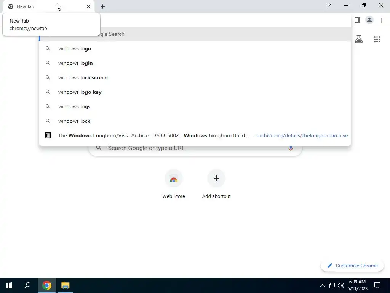The width and height of the screenshot is (390, 293).
Task: Choose suggestion 'windows logs'
Action: pos(195,106)
